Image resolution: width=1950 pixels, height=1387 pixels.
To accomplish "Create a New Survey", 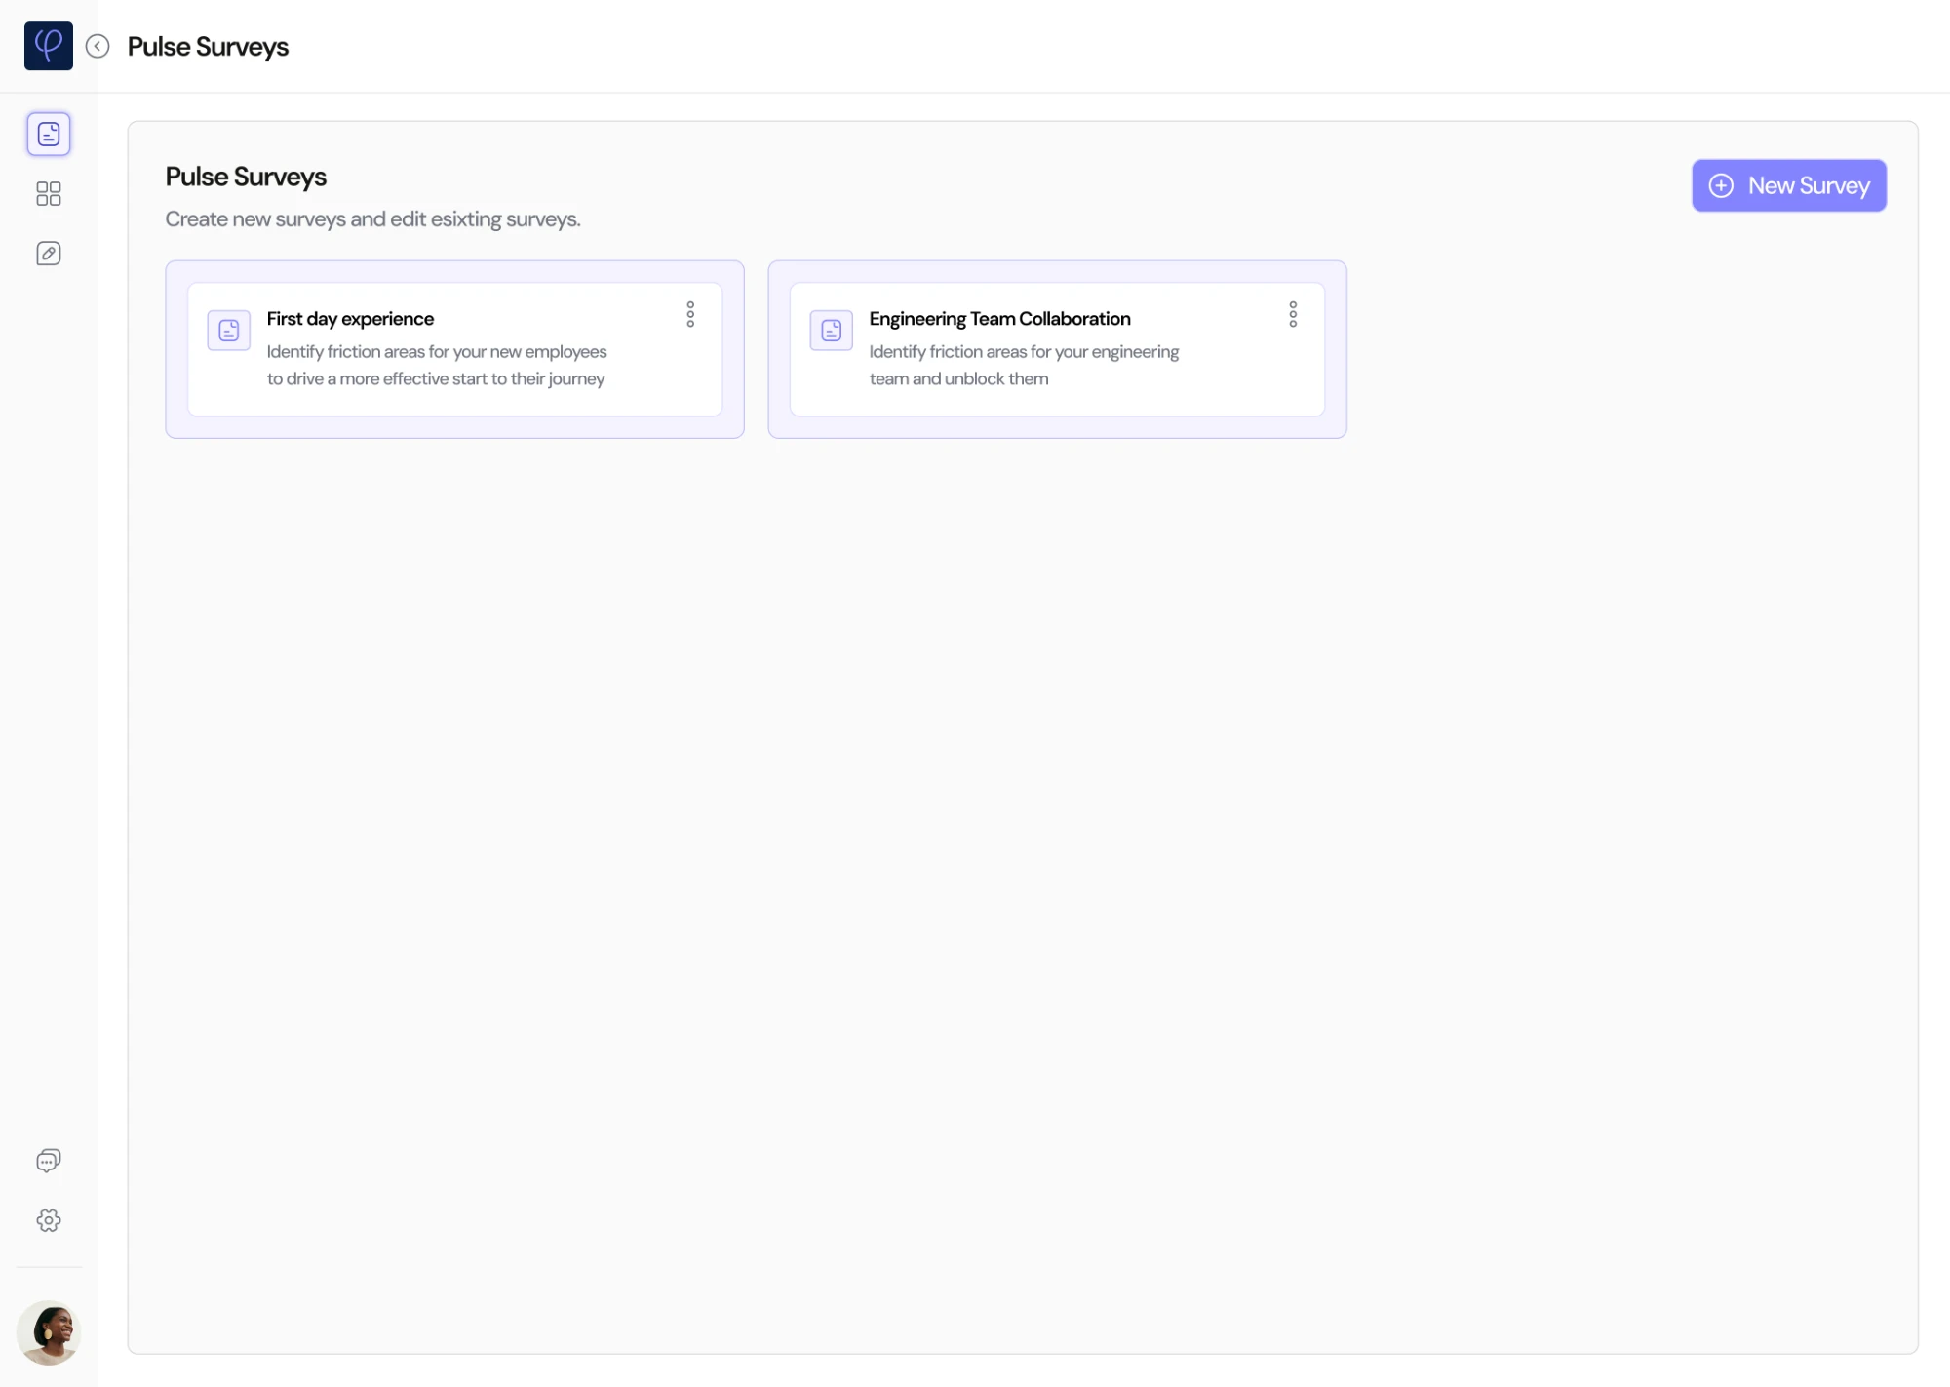I will click(1789, 185).
